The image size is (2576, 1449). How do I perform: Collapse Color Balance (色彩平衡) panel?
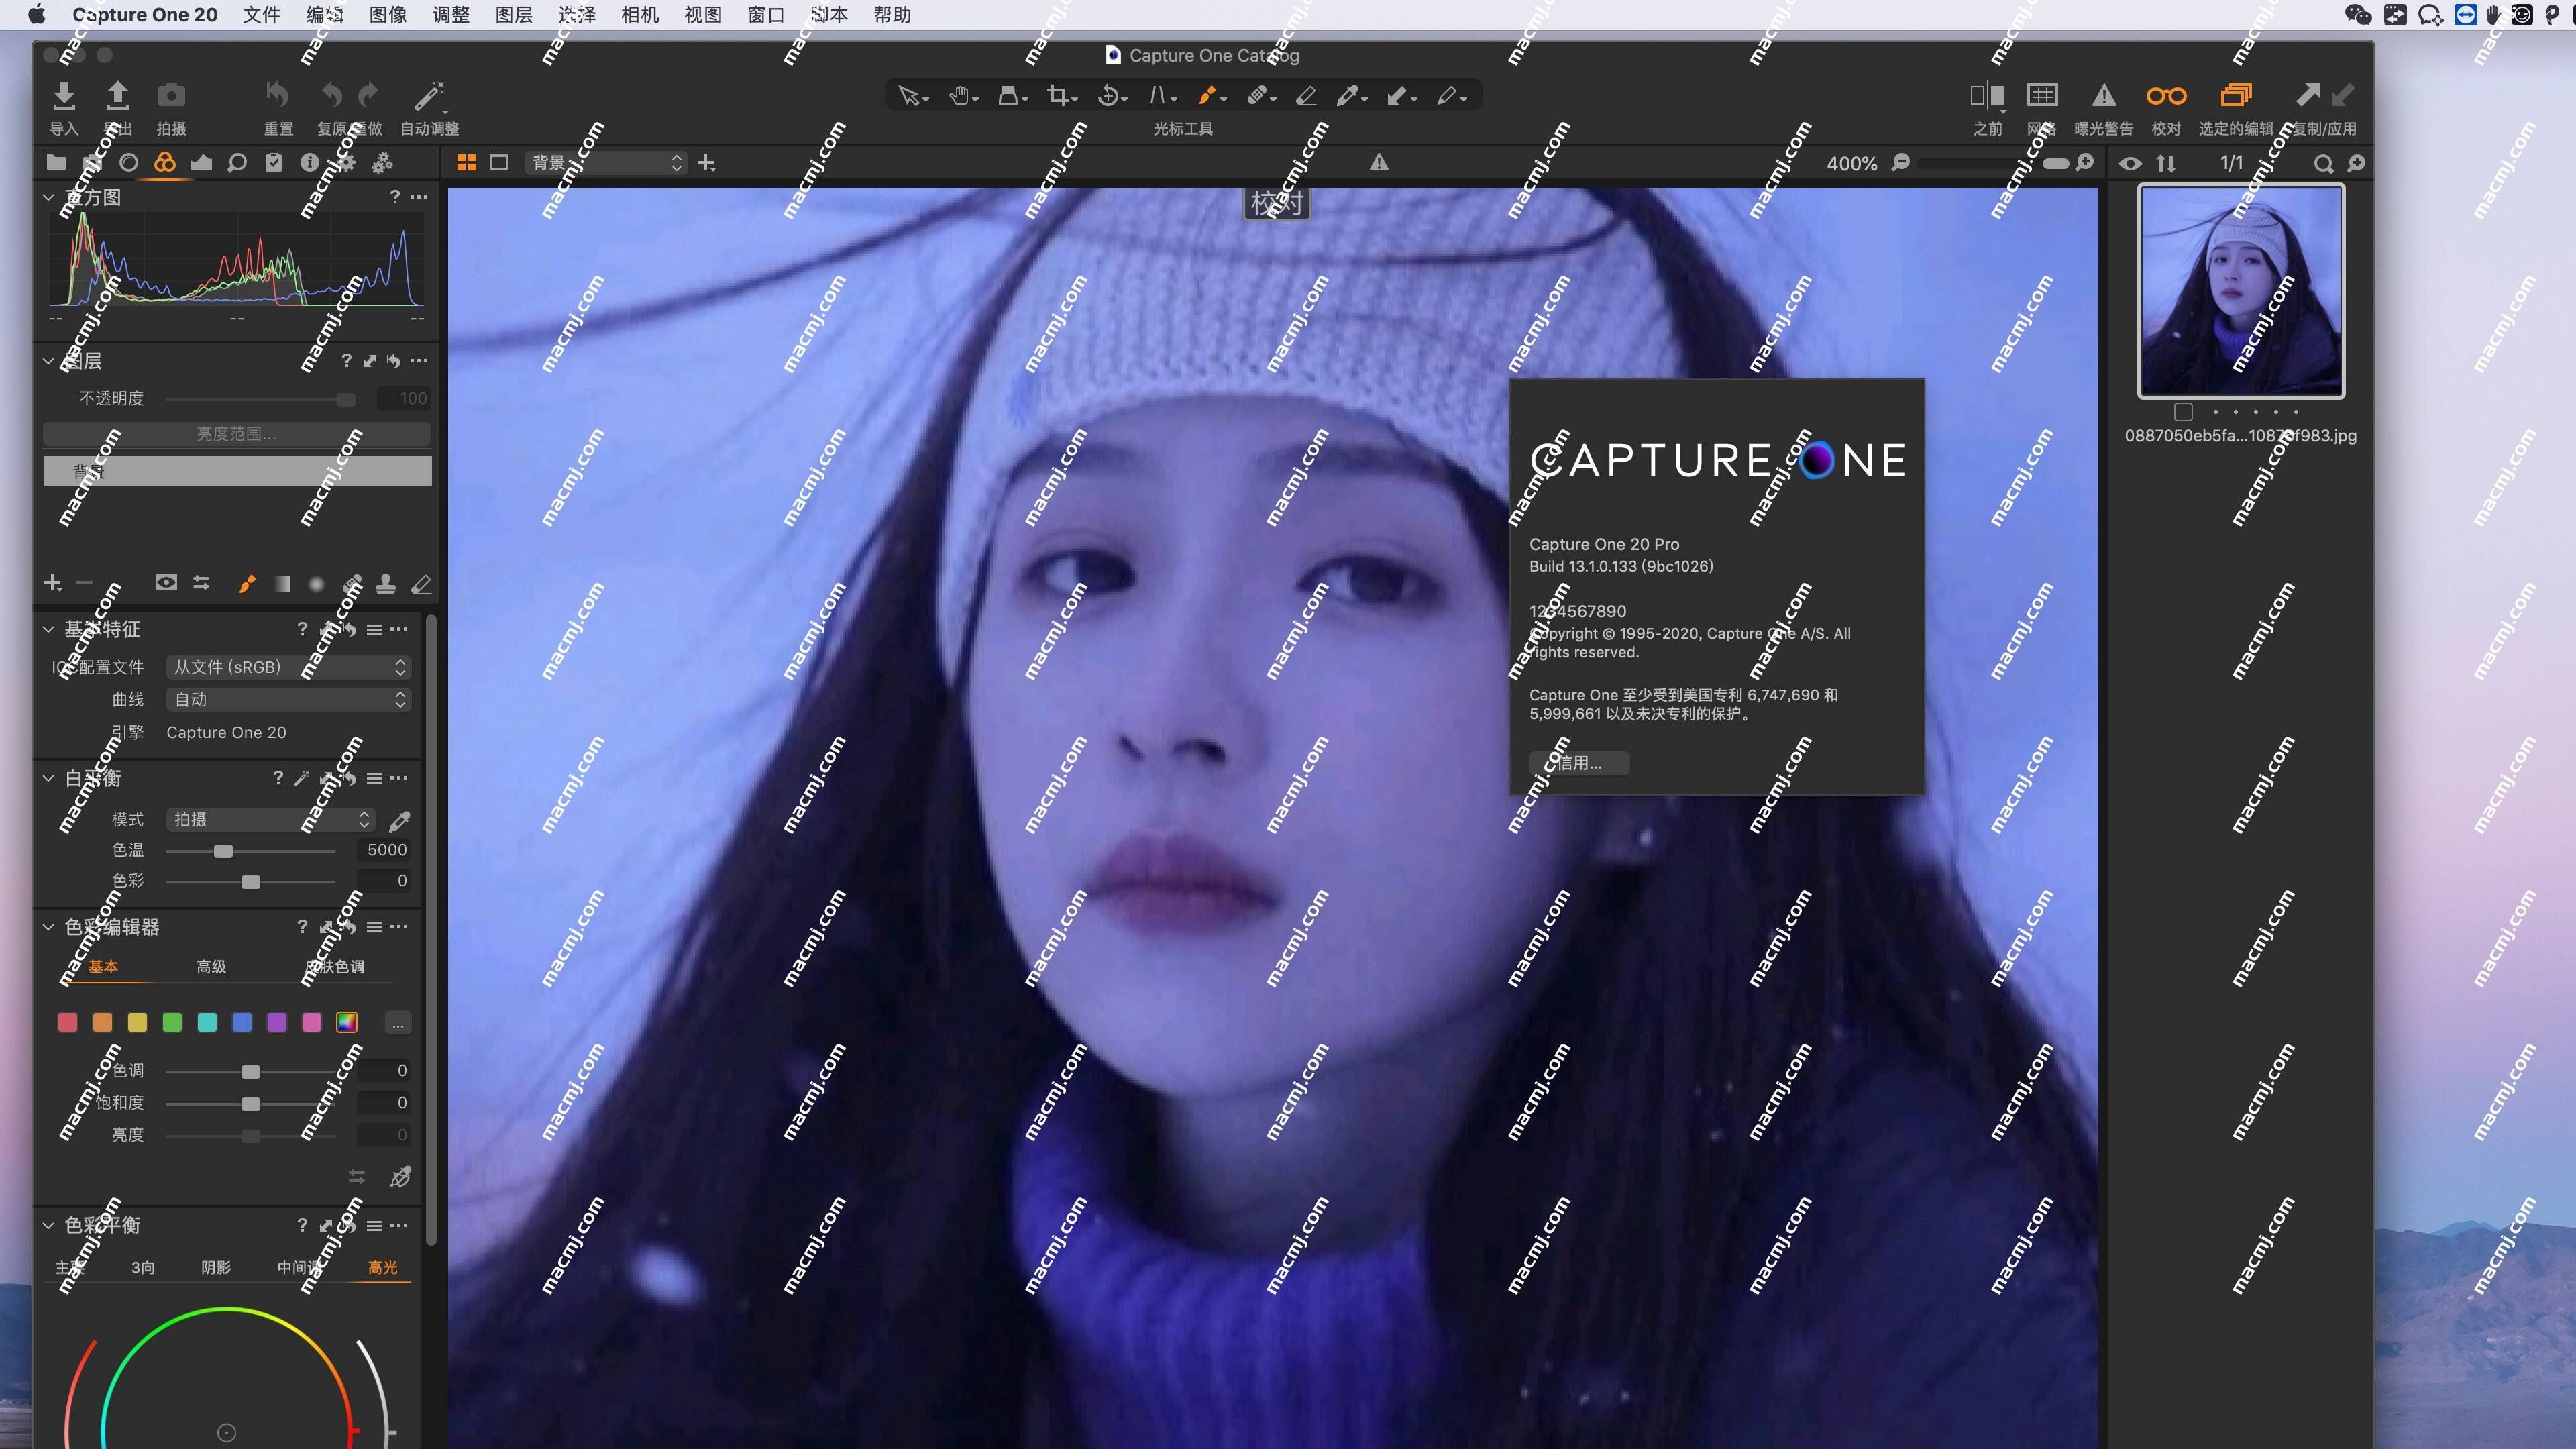[48, 1225]
